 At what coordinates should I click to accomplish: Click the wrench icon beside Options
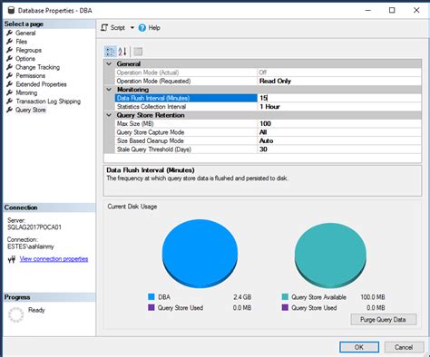click(10, 58)
